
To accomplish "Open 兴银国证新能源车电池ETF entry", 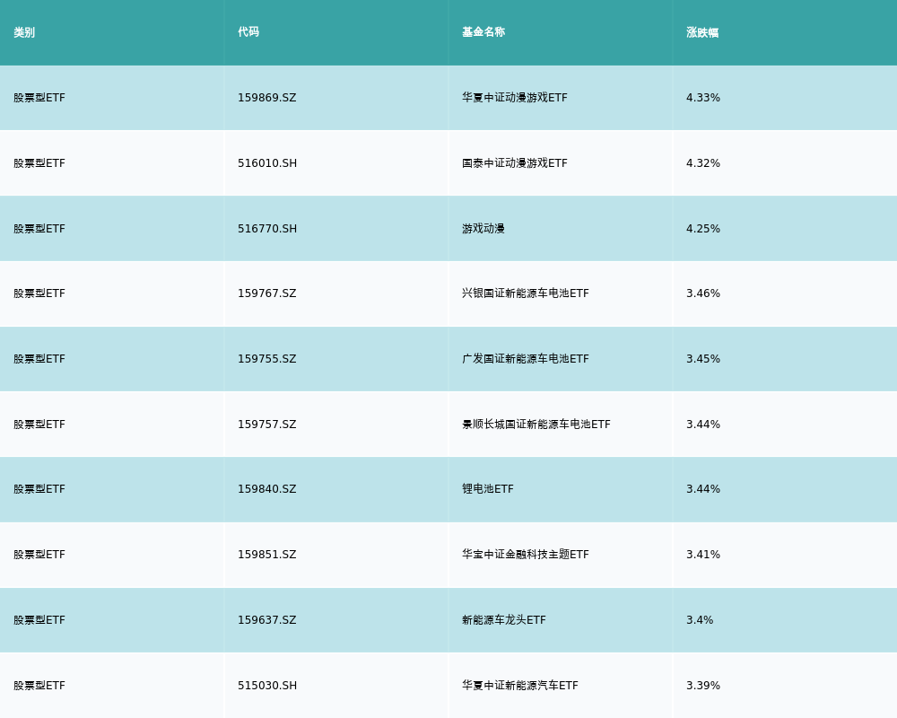I will (525, 293).
